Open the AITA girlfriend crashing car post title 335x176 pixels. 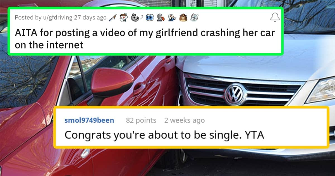145,39
